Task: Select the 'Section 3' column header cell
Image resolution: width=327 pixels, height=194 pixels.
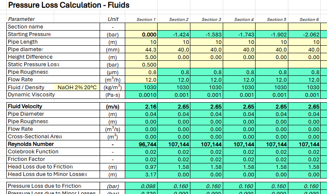Action: pyautogui.click(x=206, y=19)
